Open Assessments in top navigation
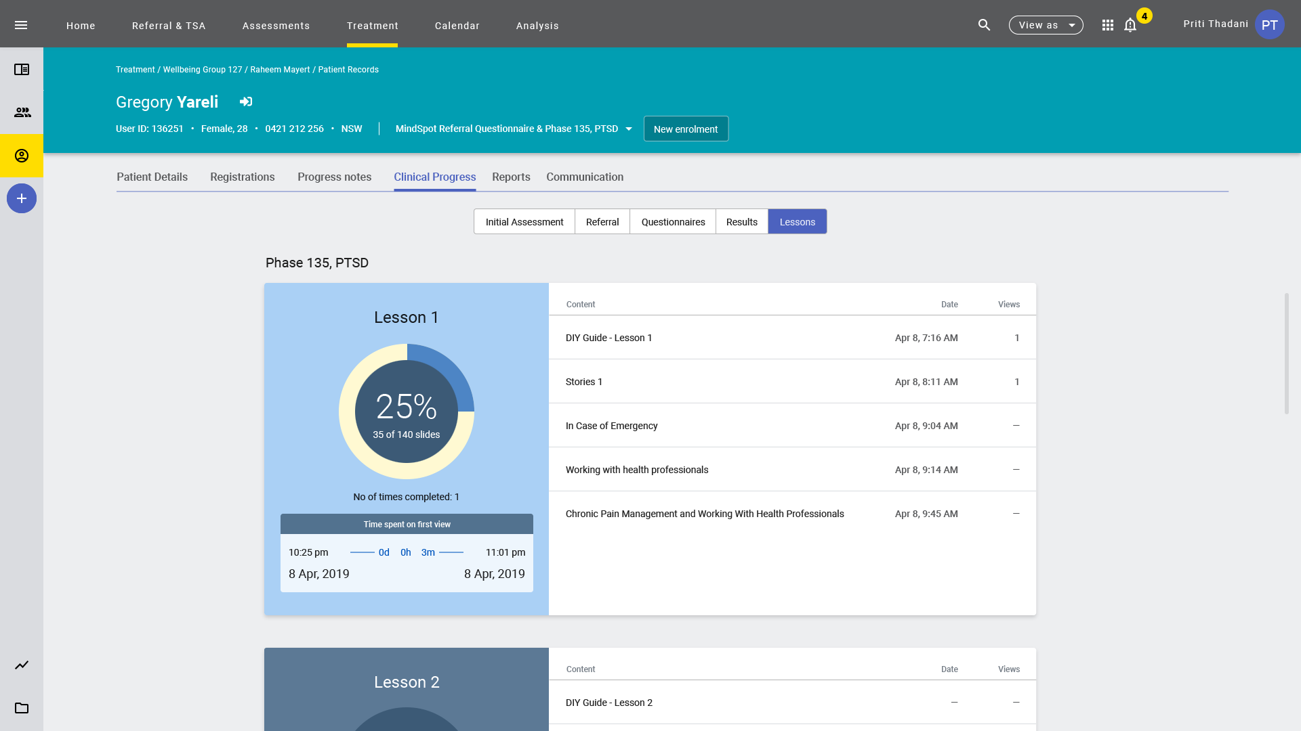This screenshot has width=1301, height=731. pos(276,26)
